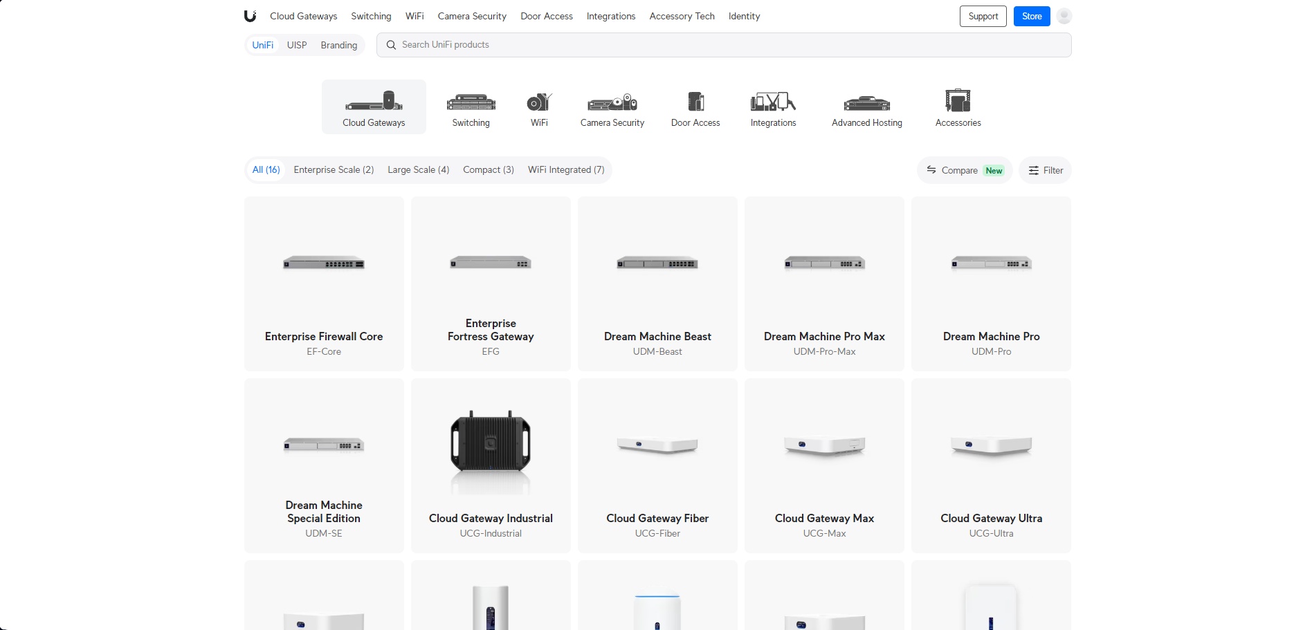
Task: Select the Switching category icon
Action: tap(471, 102)
